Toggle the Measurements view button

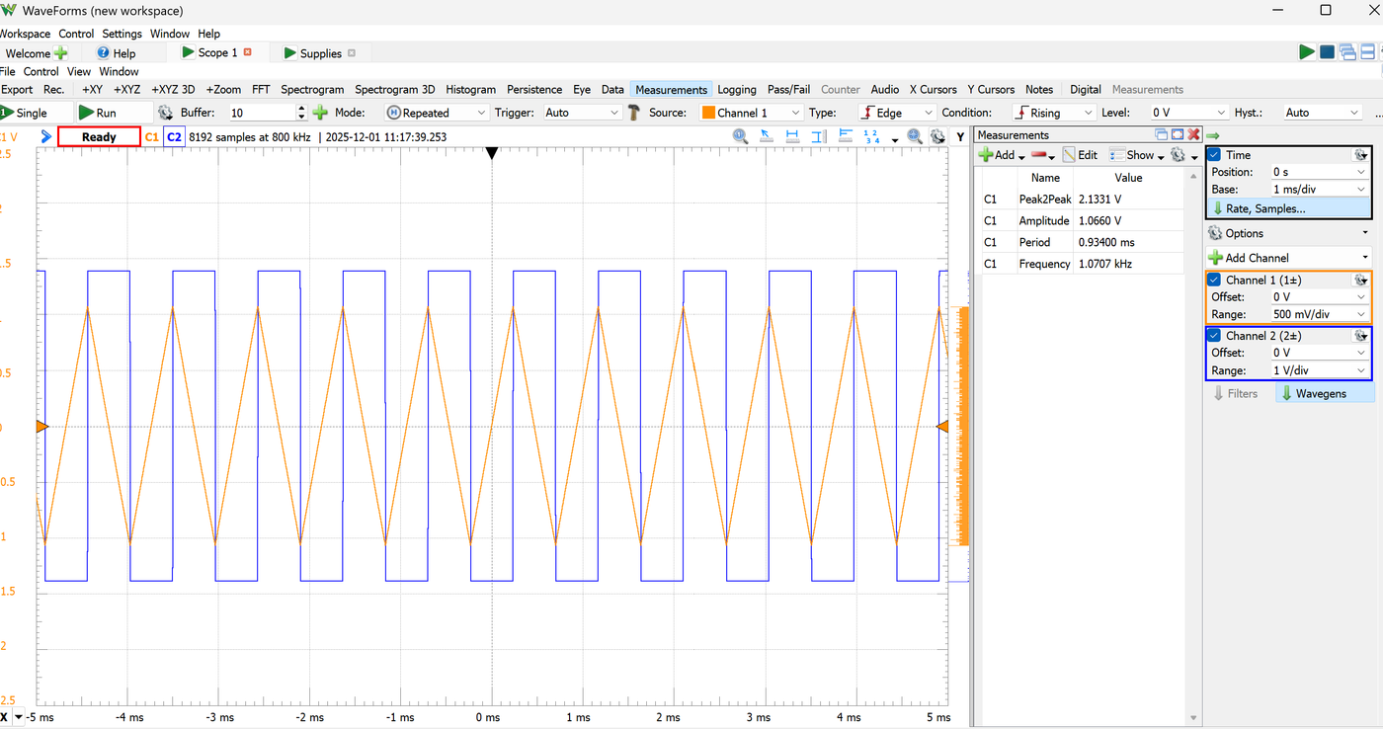pos(672,89)
